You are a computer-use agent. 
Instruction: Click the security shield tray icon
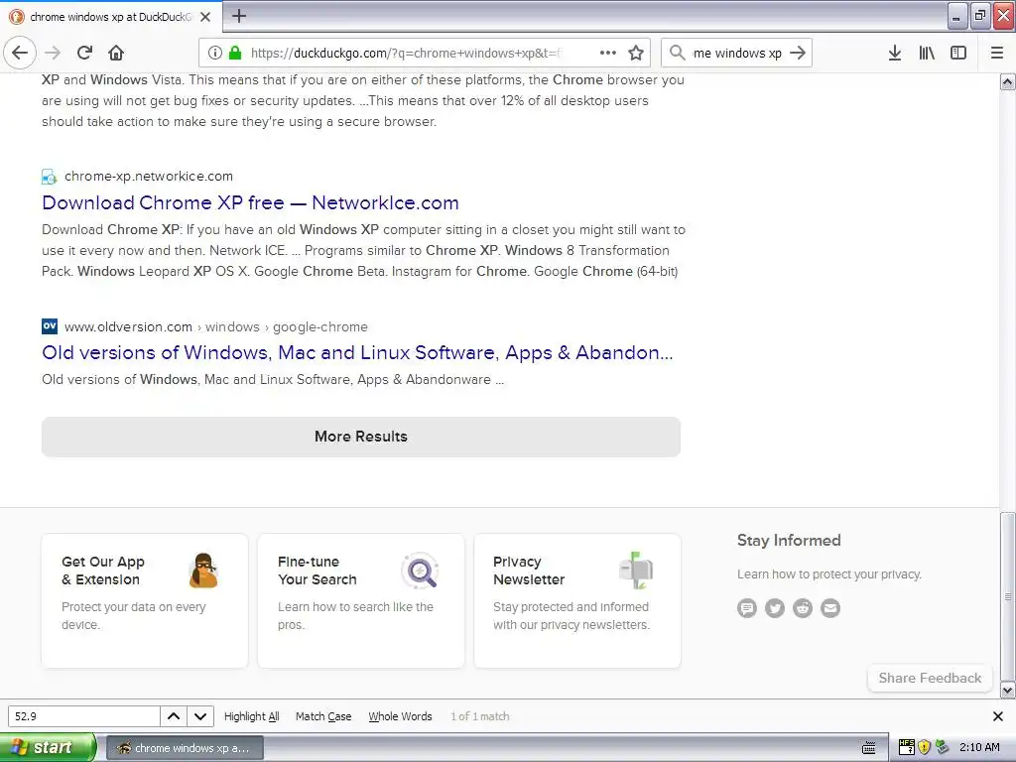(x=924, y=747)
